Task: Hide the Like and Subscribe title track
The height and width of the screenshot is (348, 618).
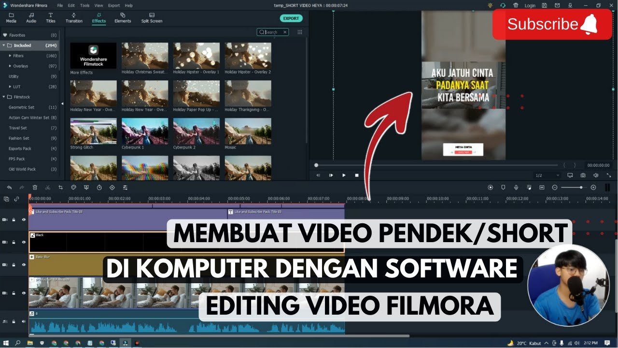Action: (x=24, y=219)
